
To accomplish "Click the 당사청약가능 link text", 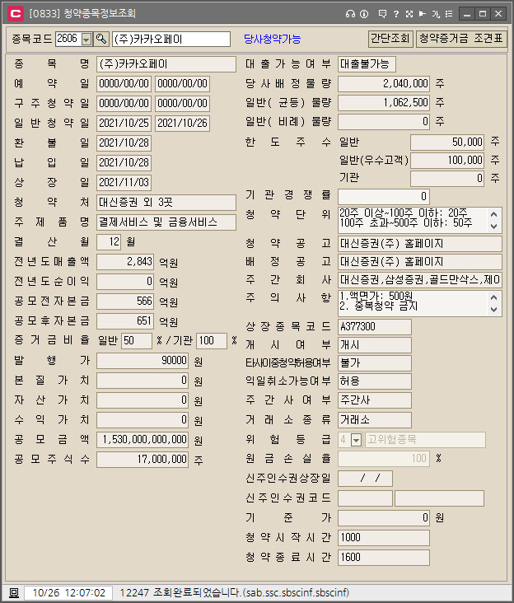I will coord(272,39).
